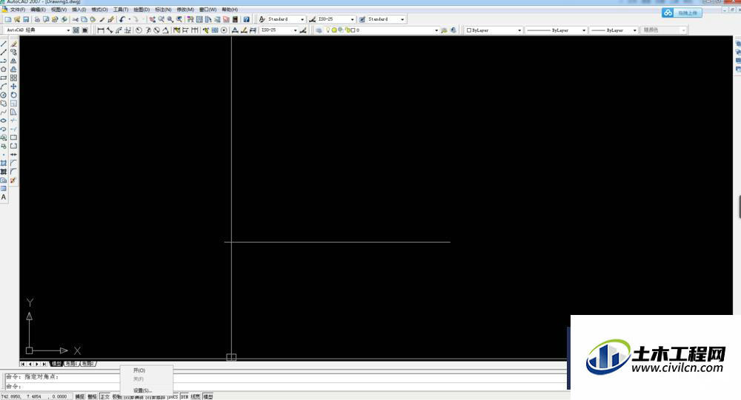Switch to the 布局2 layout tab
741x400 pixels.
coord(88,364)
